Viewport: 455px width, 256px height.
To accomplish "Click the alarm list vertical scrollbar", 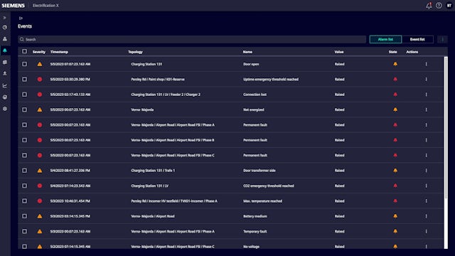I will point(446,128).
